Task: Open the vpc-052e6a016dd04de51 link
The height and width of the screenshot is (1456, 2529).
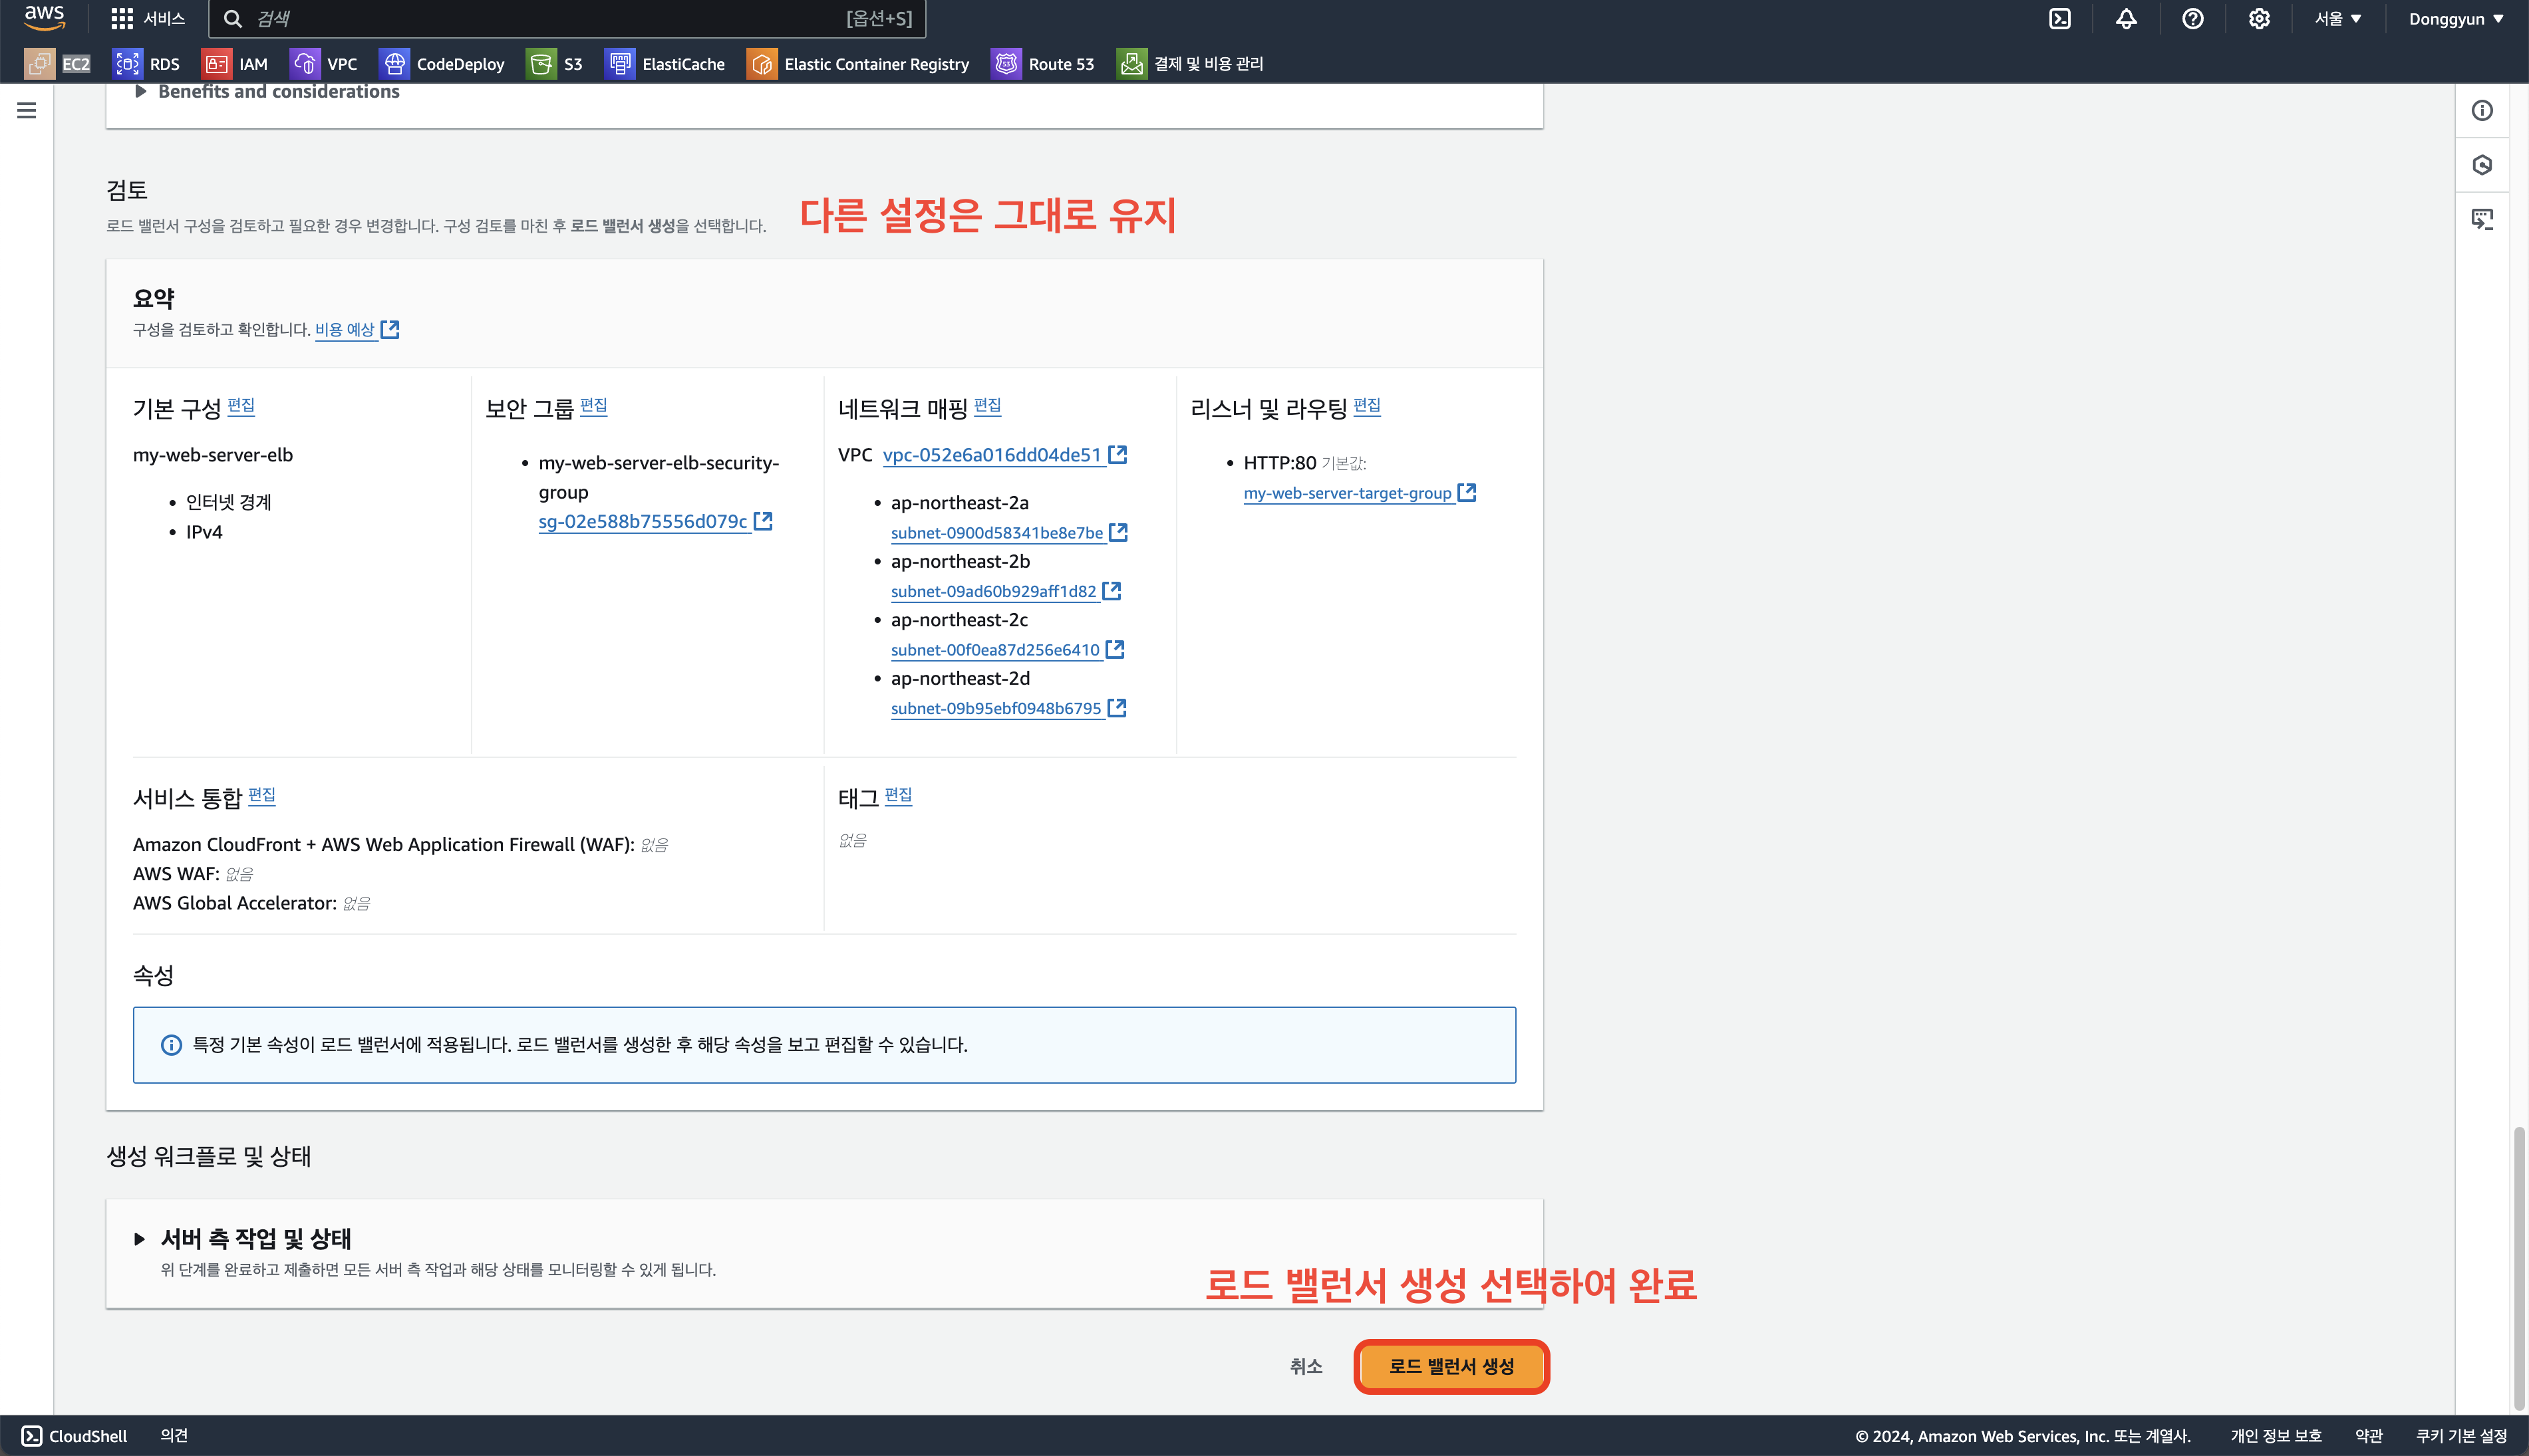Action: [x=991, y=455]
